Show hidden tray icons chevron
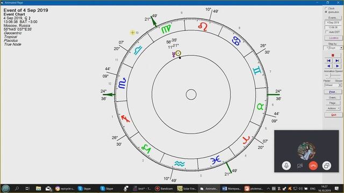The width and height of the screenshot is (344, 193). click(x=268, y=188)
